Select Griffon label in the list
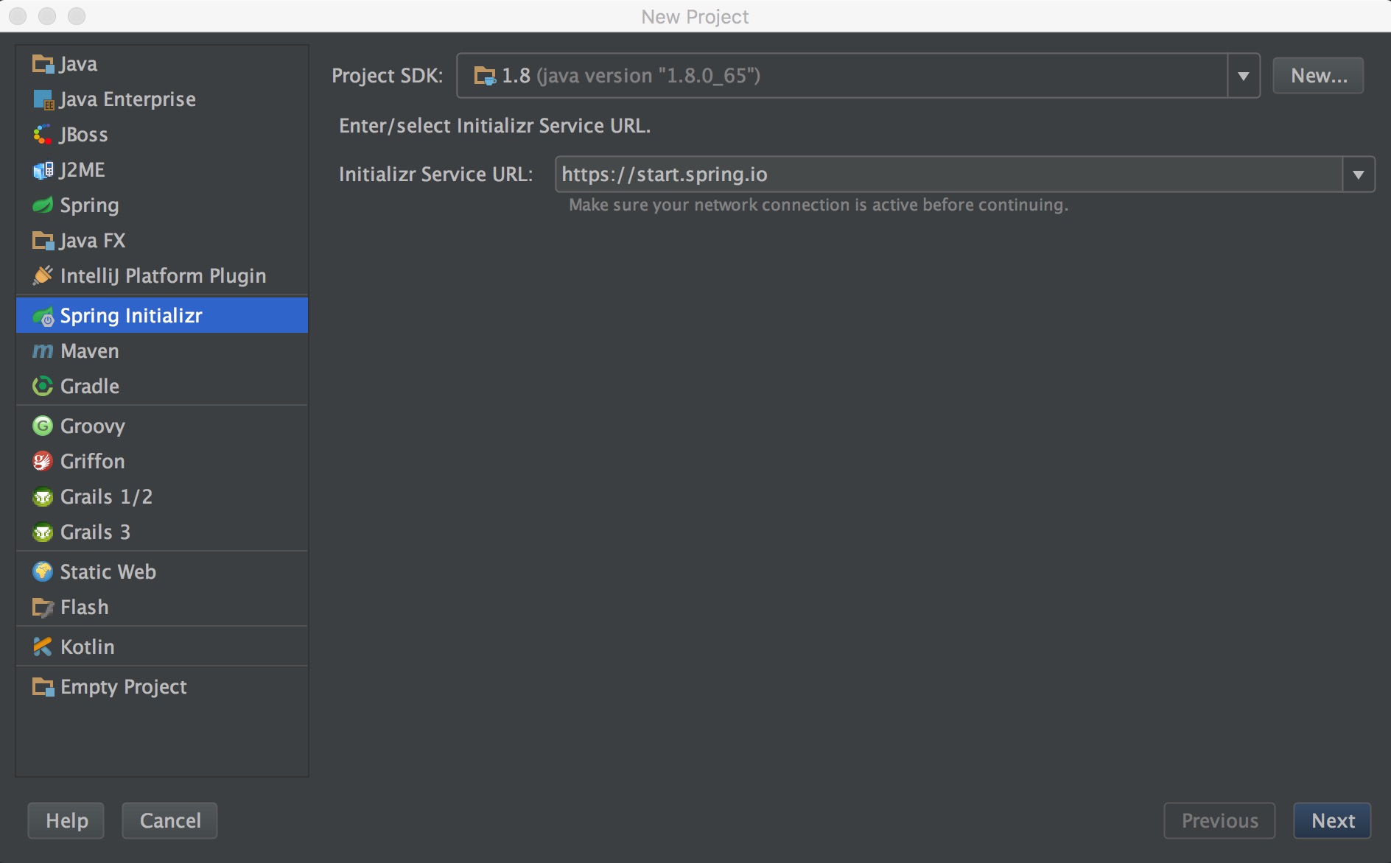Screen dimensions: 1391x863 tap(93, 461)
